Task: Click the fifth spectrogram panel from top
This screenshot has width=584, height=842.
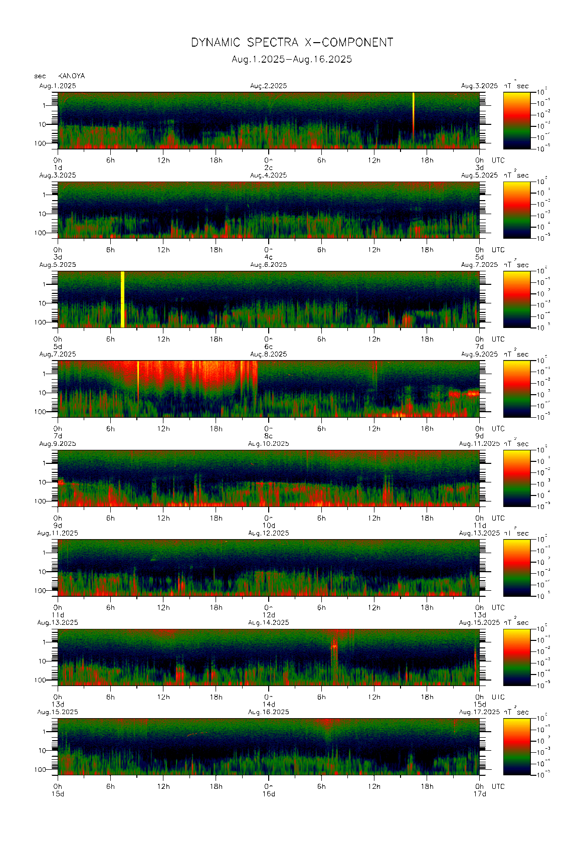Action: coord(268,478)
